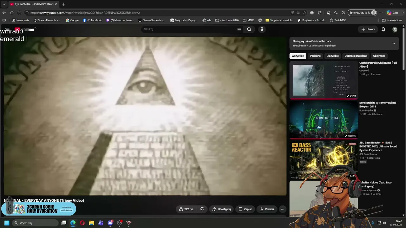Click the Udostępnij share button
This screenshot has height=228, width=406.
pos(221,209)
